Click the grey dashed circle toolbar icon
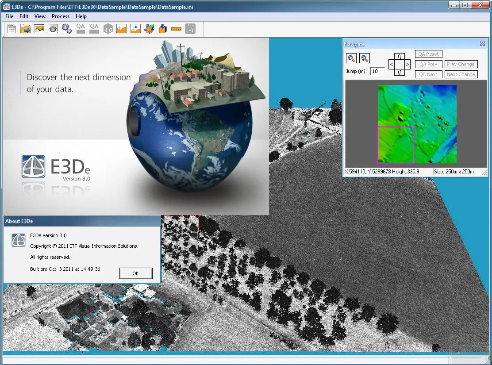492x365 pixels. (x=190, y=29)
